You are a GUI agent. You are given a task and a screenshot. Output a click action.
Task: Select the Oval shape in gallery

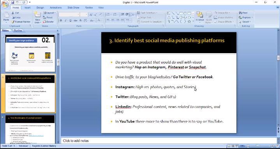(185, 13)
